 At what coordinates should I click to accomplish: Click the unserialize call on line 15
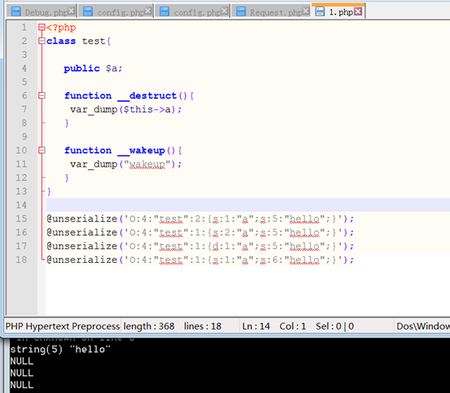tap(200, 219)
